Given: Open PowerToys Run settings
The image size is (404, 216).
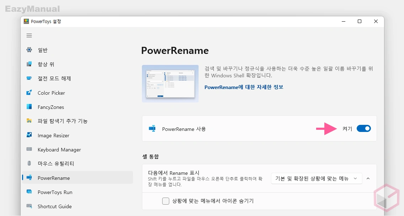Looking at the screenshot, I should [78, 192].
